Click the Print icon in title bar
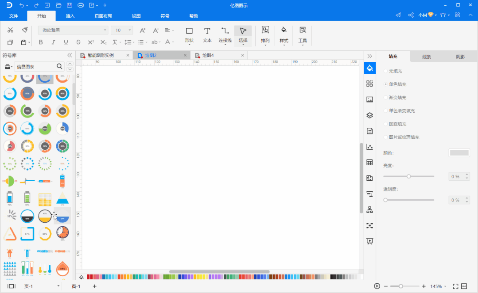This screenshot has height=293, width=478. (81, 5)
